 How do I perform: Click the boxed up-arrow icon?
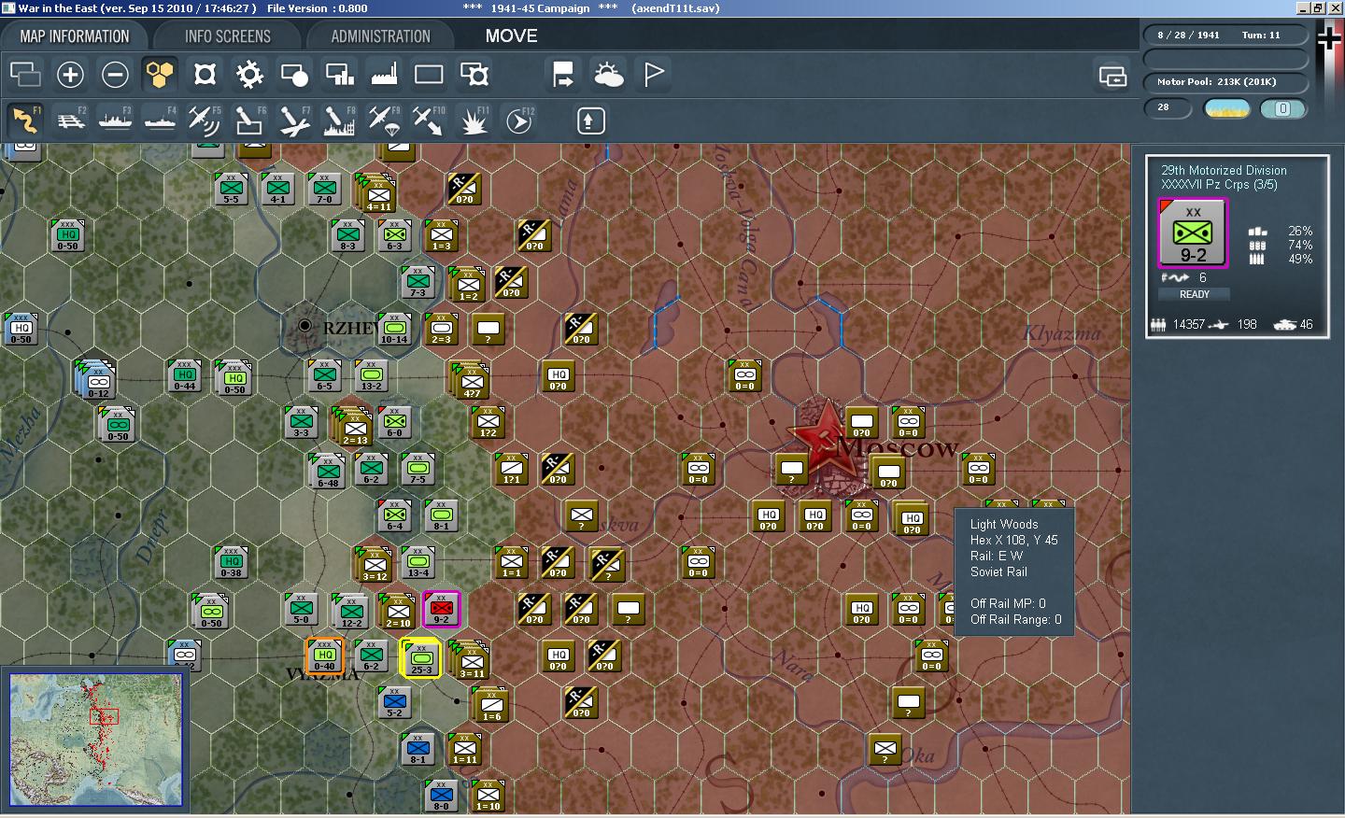point(590,120)
